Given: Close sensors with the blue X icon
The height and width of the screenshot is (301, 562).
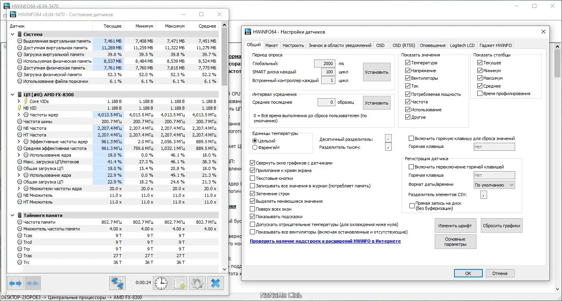Looking at the screenshot, I should click(216, 283).
